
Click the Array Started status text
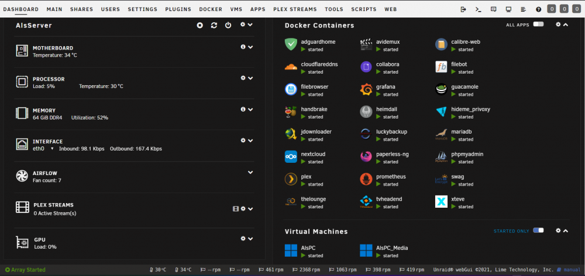(28, 270)
